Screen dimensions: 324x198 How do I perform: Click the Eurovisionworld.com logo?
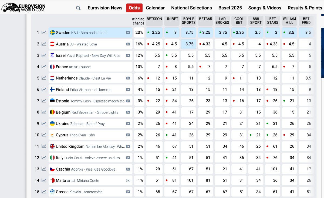(23, 8)
